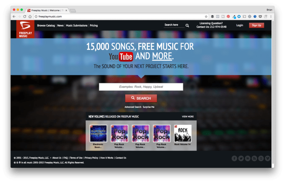Click the blue ring extension icon
Image resolution: width=285 pixels, height=183 pixels.
pos(239,16)
